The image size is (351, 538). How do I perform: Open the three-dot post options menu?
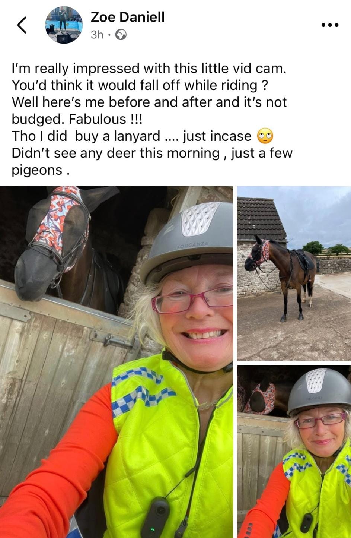point(330,25)
